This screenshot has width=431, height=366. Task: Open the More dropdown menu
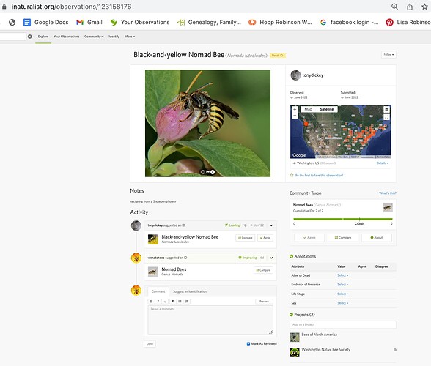(x=130, y=37)
